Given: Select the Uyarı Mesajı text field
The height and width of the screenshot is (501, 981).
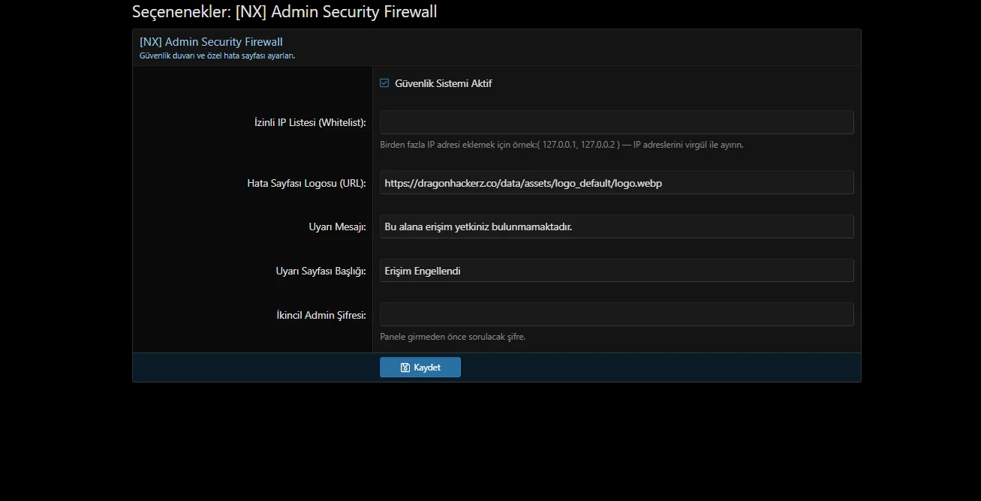Looking at the screenshot, I should pyautogui.click(x=616, y=226).
